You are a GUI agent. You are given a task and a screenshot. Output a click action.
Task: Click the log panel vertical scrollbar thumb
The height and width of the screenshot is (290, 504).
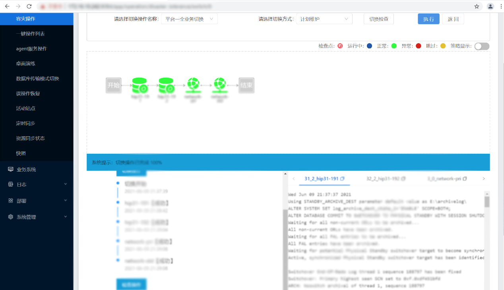coord(487,202)
